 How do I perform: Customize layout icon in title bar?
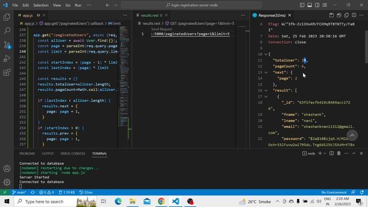click(324, 5)
